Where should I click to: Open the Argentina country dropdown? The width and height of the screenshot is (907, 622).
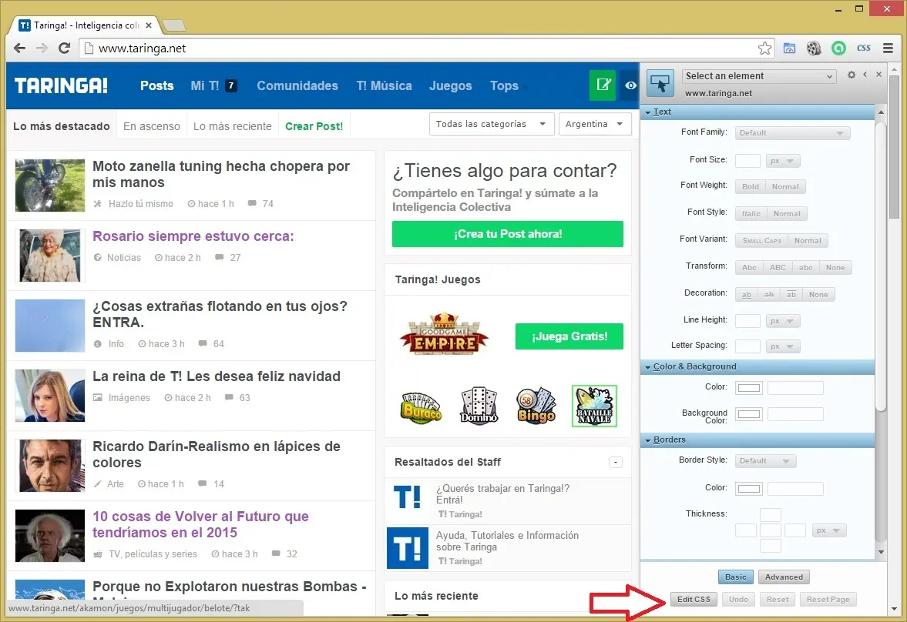coord(595,124)
